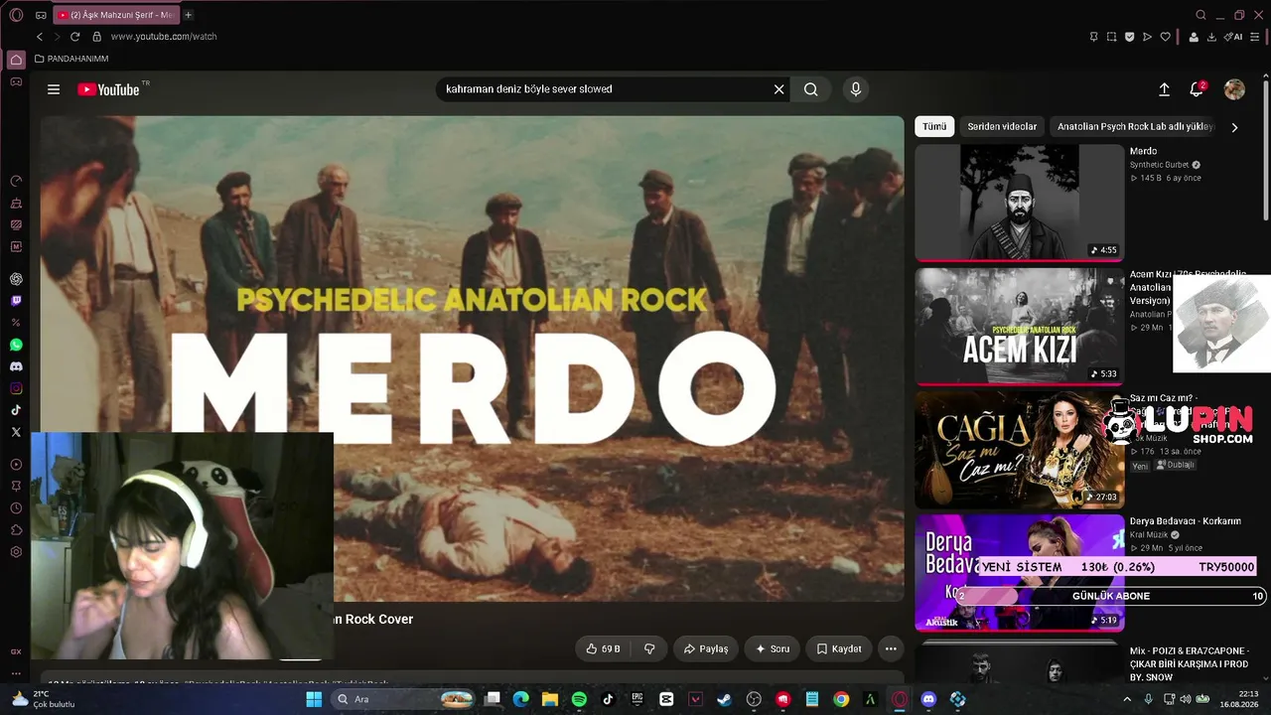Open the YouTube account avatar menu
Viewport: 1271px width, 715px height.
1234,89
